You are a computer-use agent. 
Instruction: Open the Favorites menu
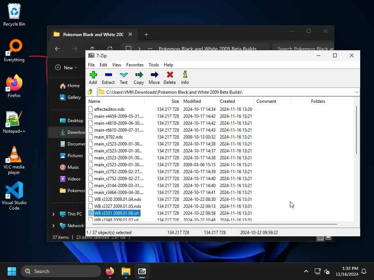click(x=135, y=65)
